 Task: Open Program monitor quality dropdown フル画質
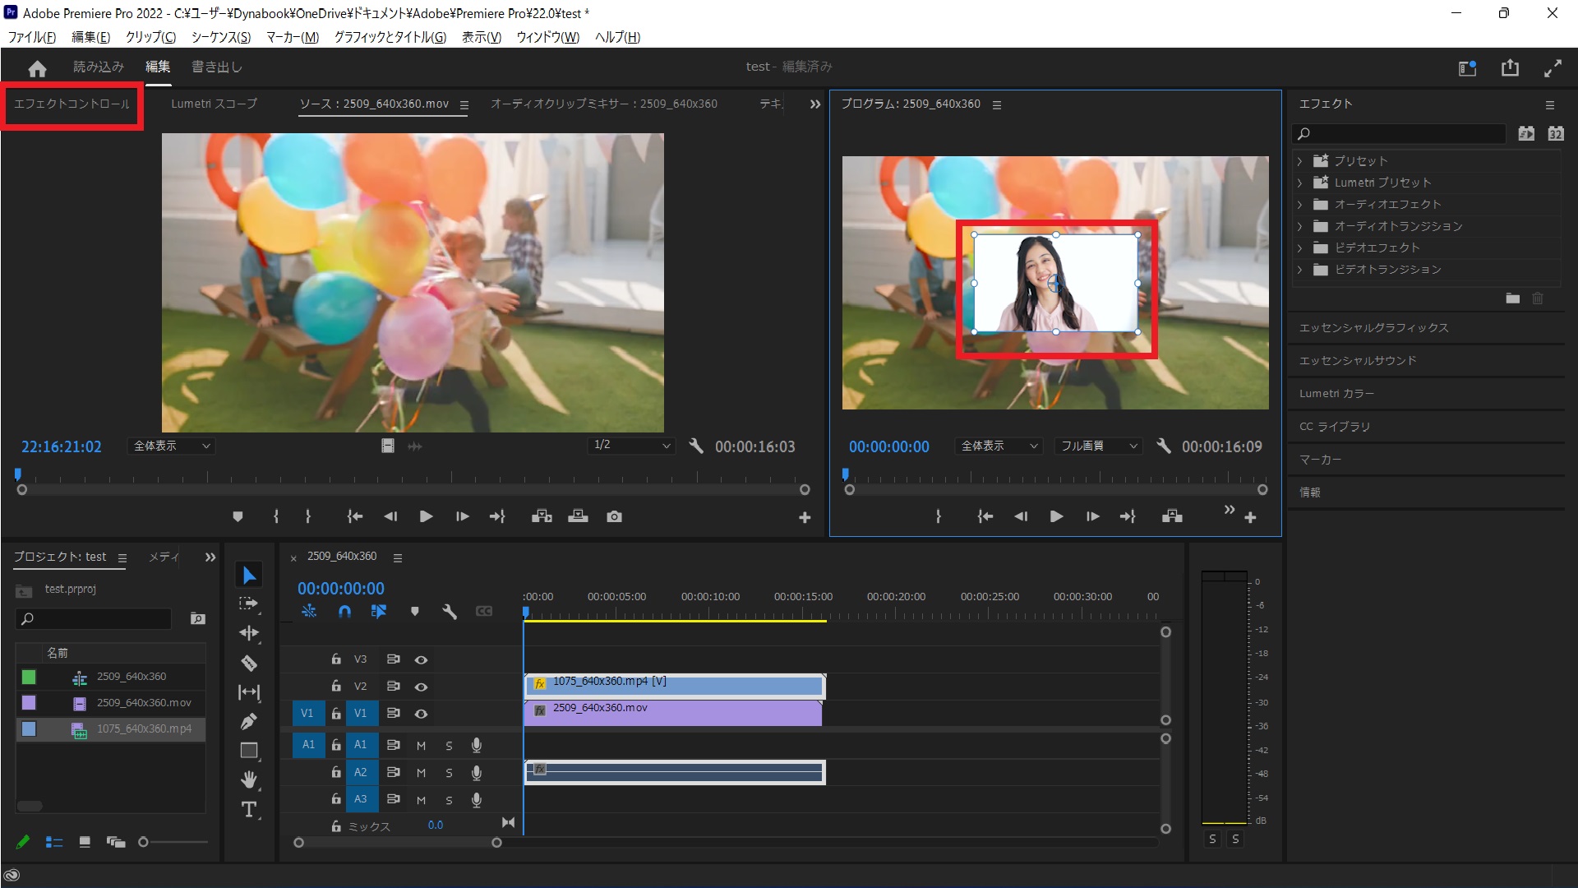[1099, 446]
